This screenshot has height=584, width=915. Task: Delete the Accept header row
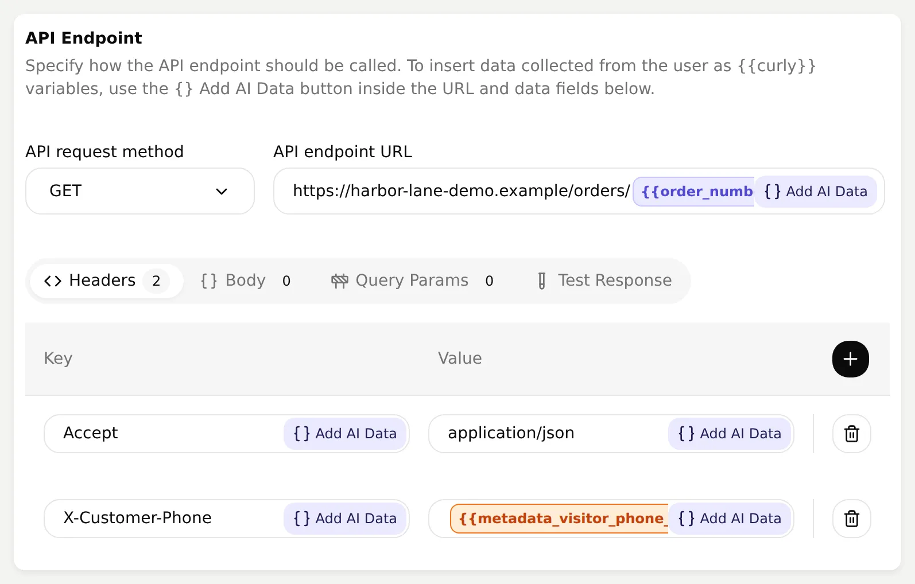coord(852,434)
